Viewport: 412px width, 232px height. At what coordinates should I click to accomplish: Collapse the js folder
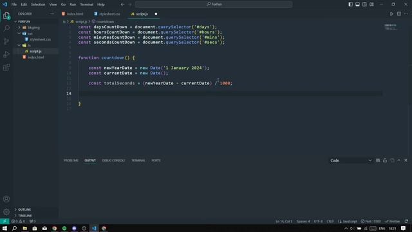(x=19, y=45)
